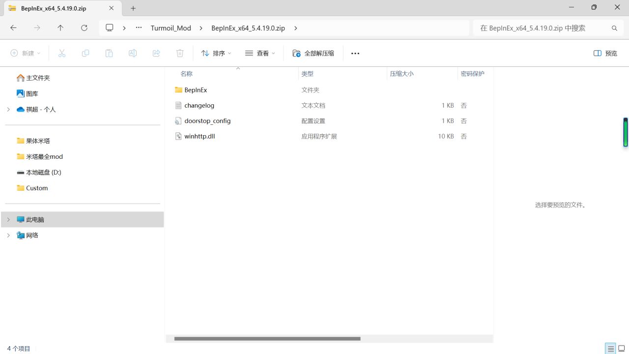Click the winhttp.dll file icon

point(178,136)
